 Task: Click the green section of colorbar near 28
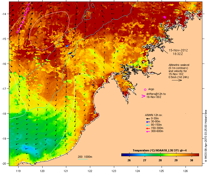click(160, 155)
